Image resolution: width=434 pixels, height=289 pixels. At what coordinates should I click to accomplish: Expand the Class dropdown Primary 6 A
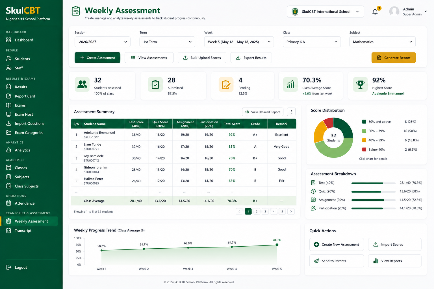pos(312,42)
